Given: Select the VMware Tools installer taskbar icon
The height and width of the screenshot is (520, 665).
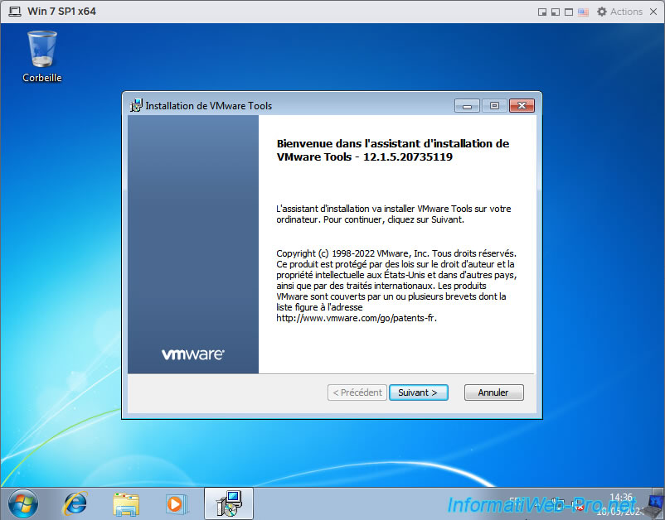Looking at the screenshot, I should pyautogui.click(x=228, y=503).
